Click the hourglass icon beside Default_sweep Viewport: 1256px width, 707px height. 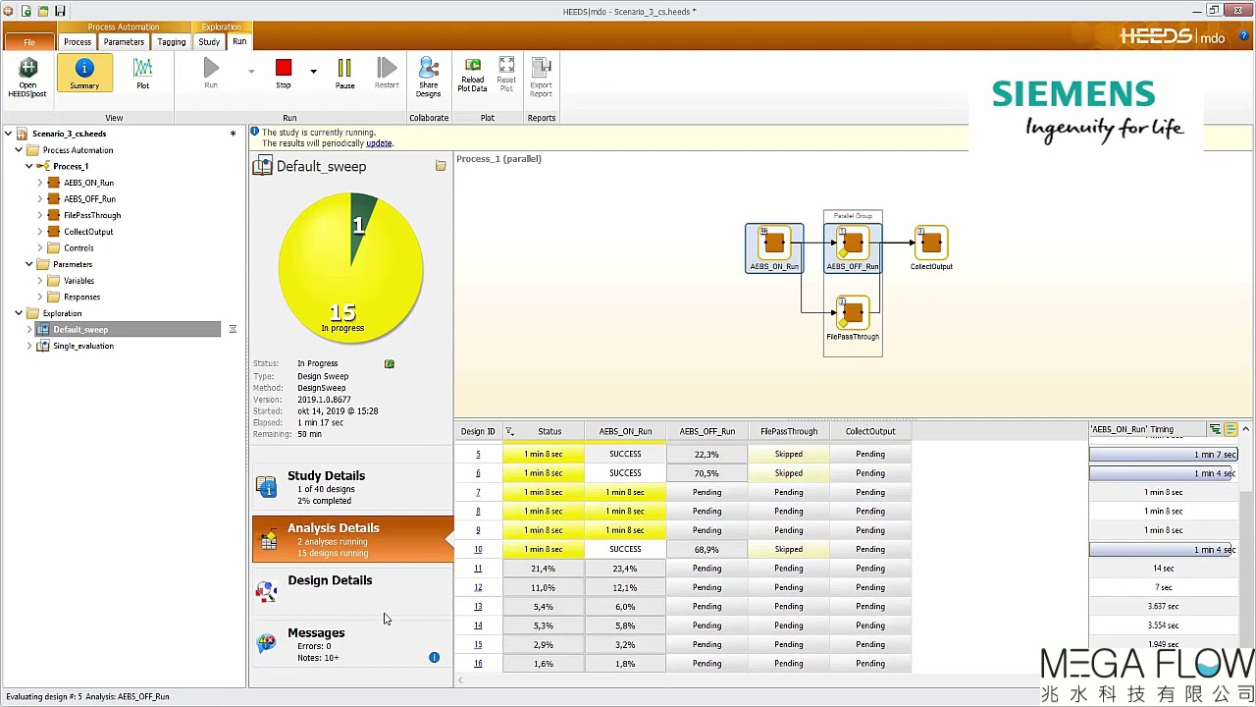coord(233,329)
